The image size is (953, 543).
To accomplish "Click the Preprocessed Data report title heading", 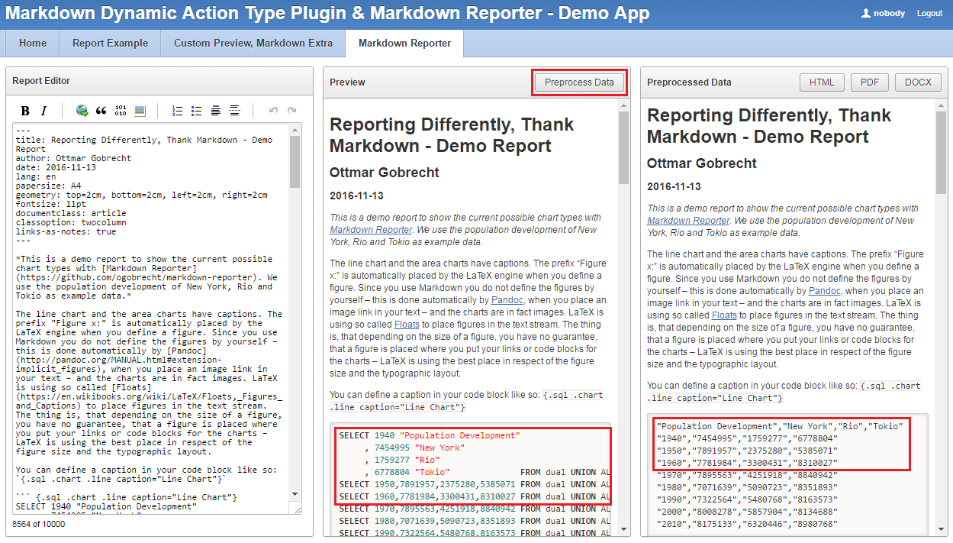I will coord(770,126).
